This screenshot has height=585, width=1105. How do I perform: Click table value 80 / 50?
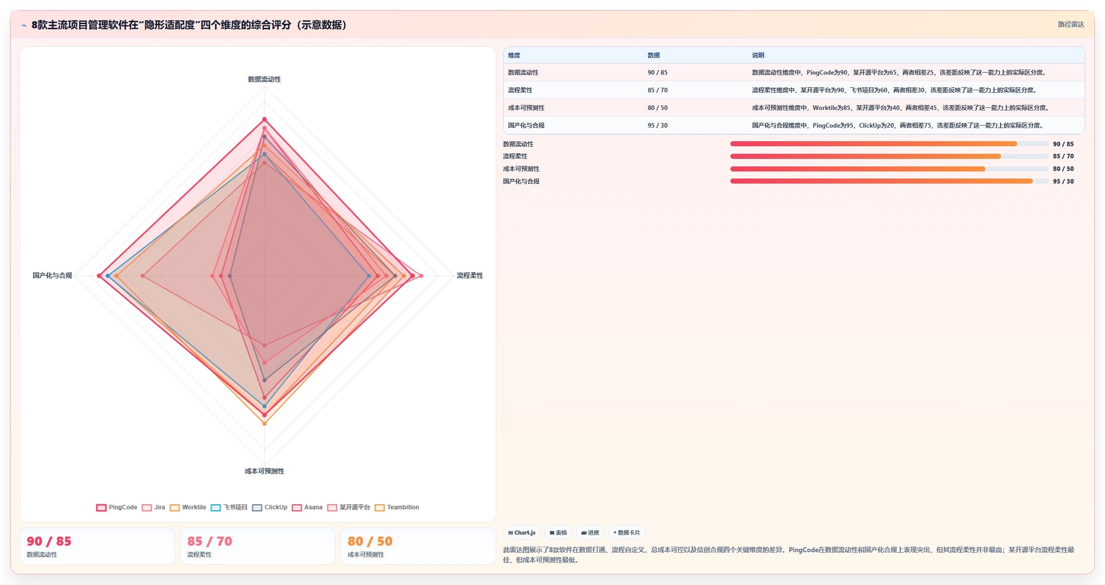point(658,108)
